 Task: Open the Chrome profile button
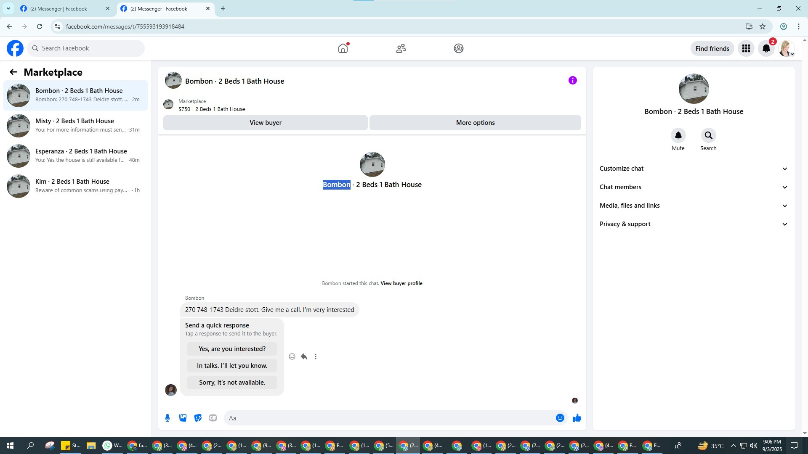pos(784,26)
